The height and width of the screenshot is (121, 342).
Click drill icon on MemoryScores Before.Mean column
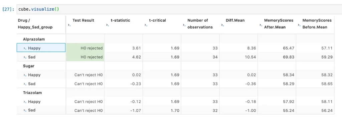click(299, 25)
